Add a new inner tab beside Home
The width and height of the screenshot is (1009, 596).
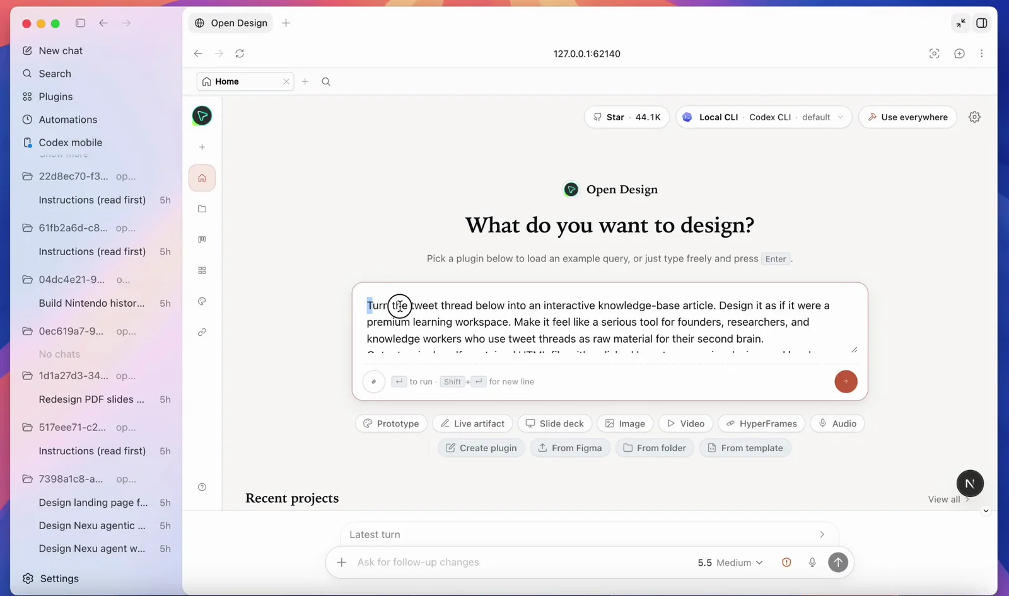point(305,81)
